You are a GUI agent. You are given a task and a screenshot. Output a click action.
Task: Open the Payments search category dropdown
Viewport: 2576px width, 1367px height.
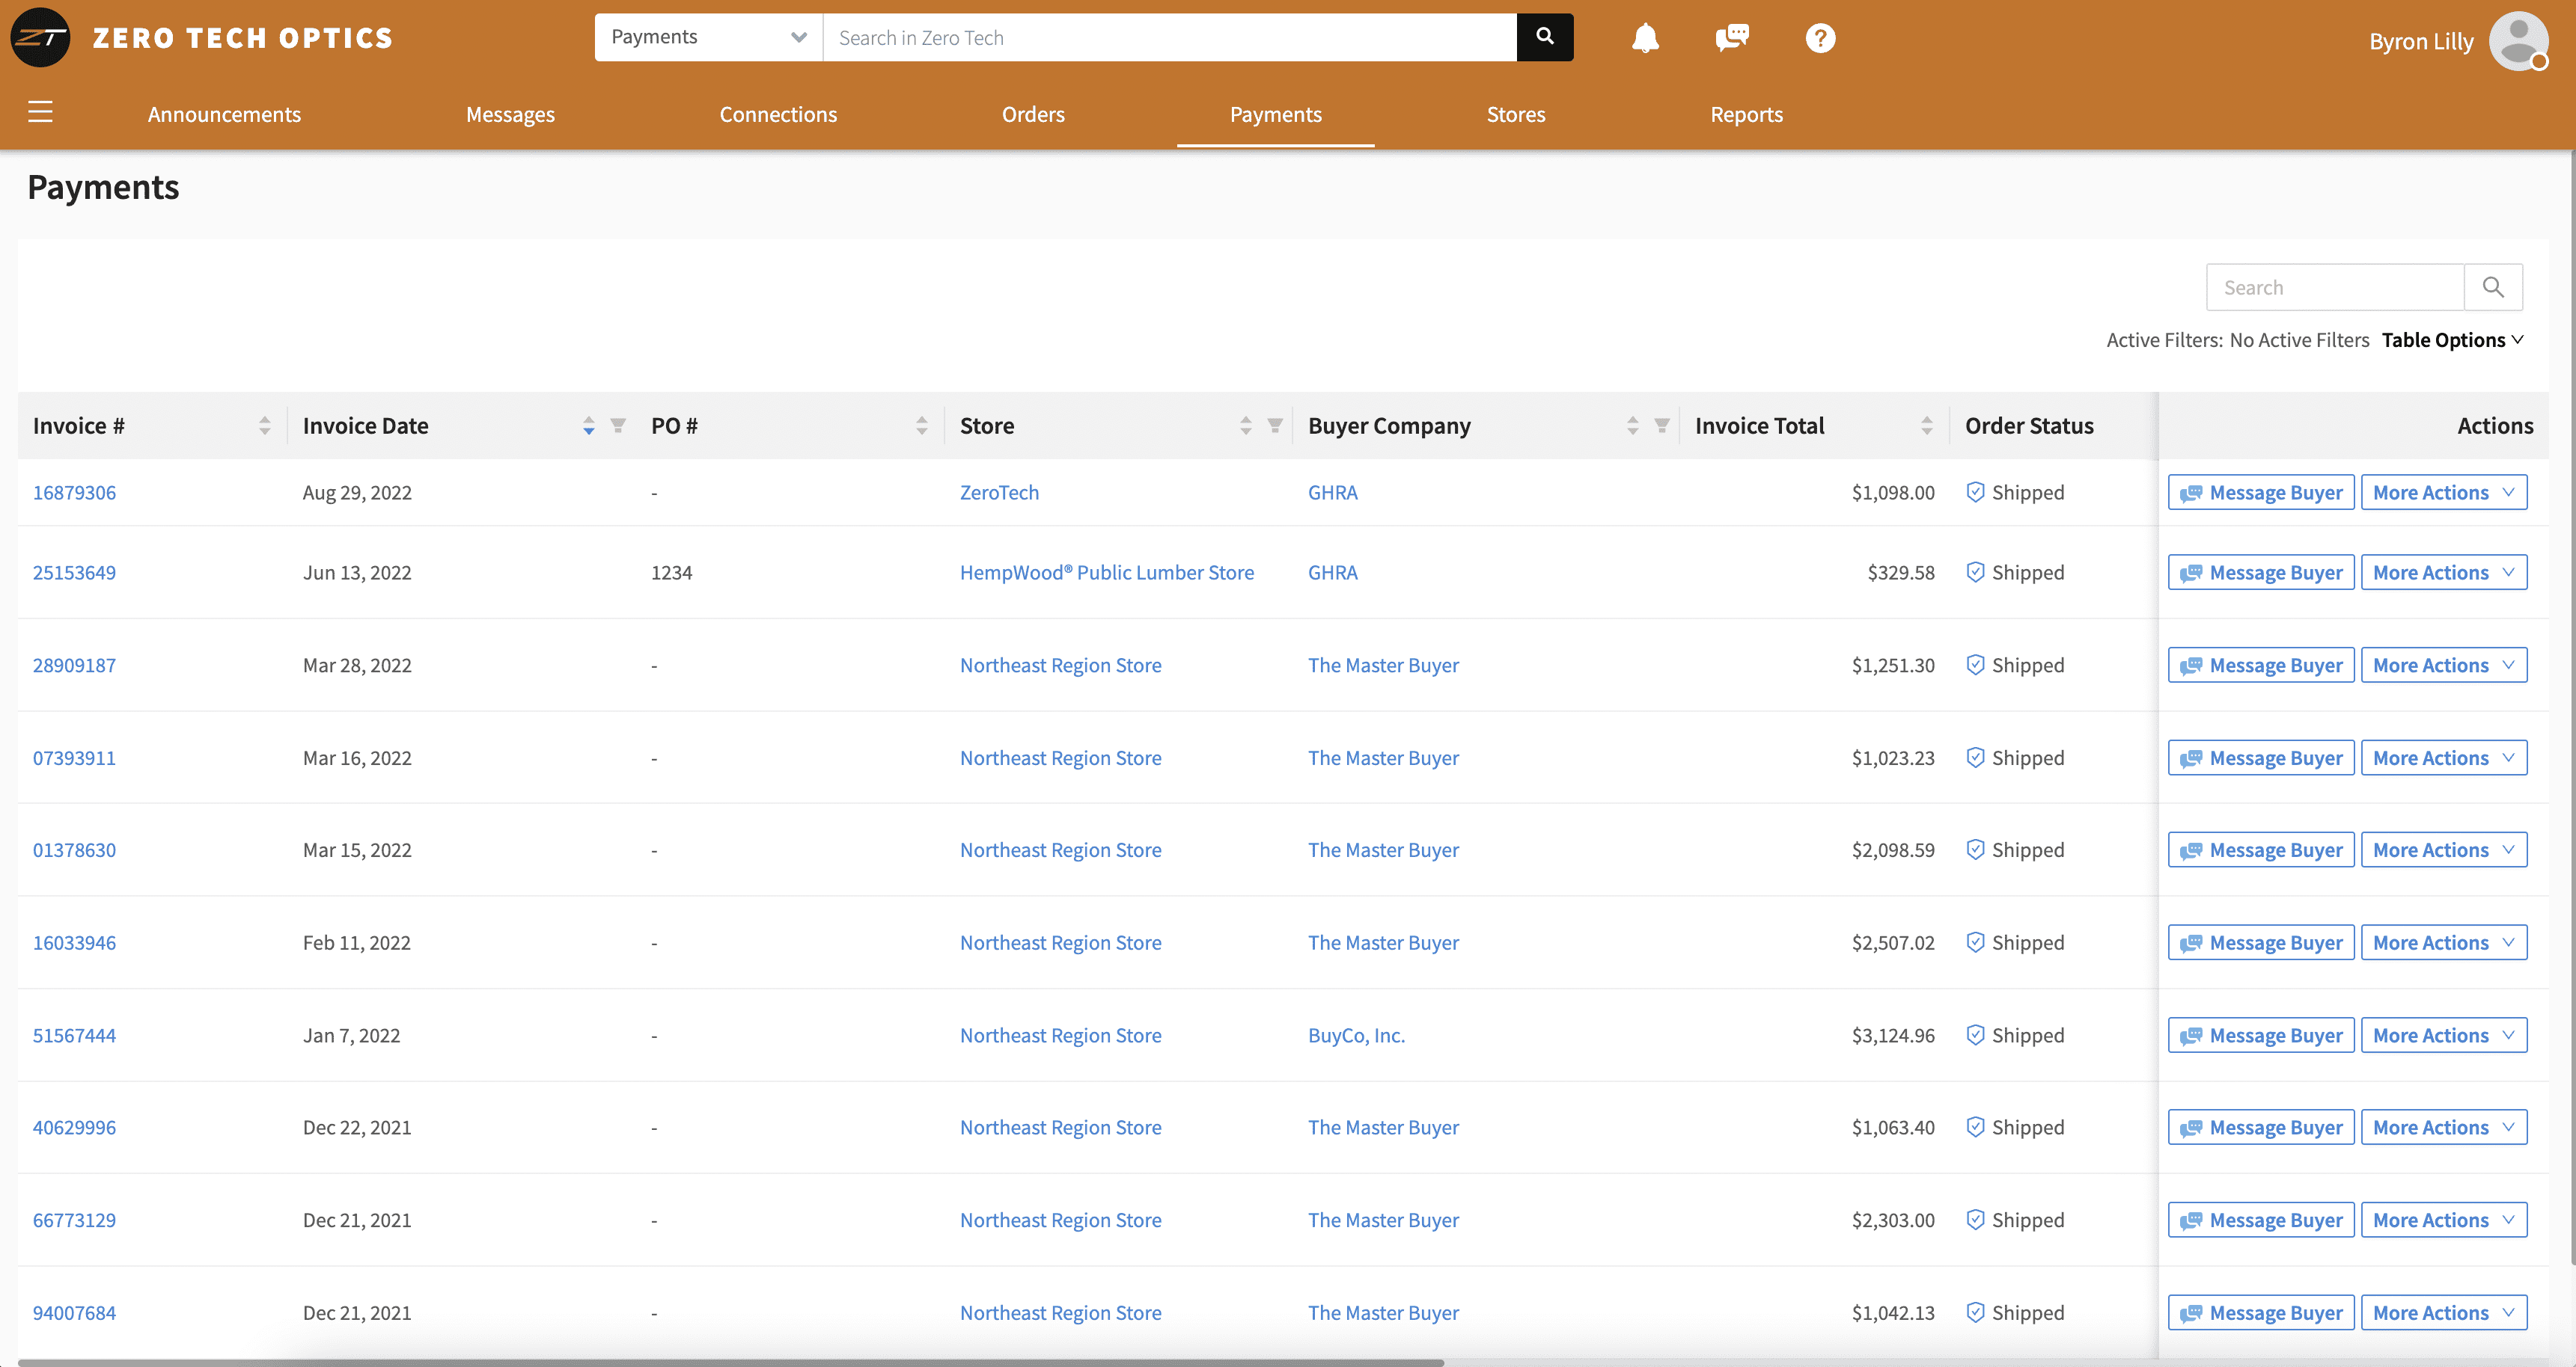tap(708, 37)
